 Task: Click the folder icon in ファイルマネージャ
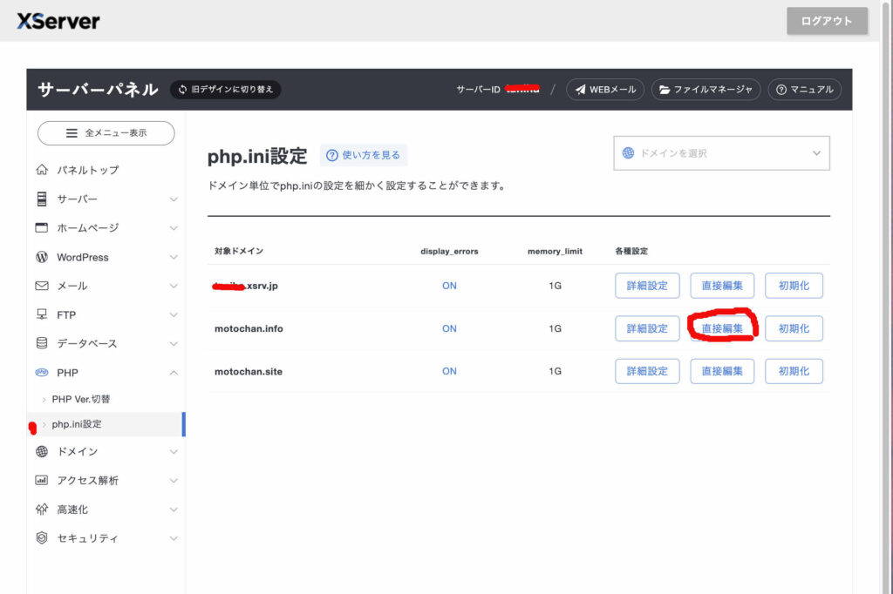[665, 90]
